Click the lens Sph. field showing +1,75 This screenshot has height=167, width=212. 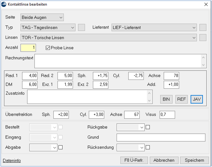point(101,76)
